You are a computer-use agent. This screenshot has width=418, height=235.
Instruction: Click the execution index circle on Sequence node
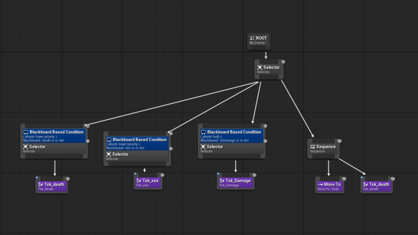[339, 141]
